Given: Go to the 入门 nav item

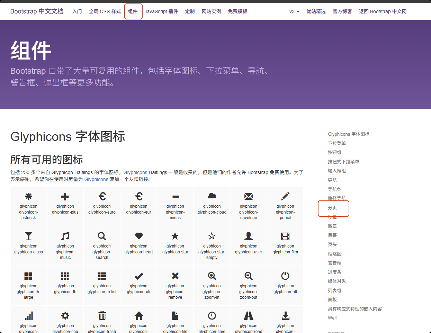Looking at the screenshot, I should tap(77, 11).
